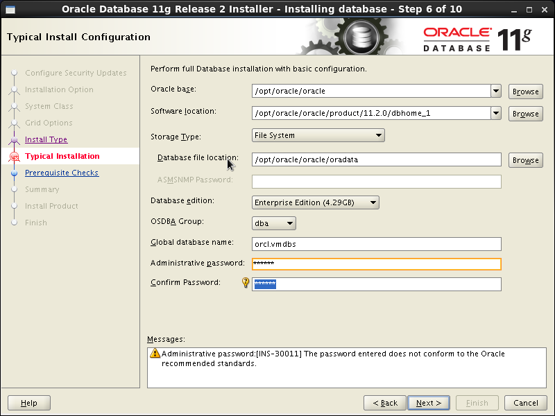Viewport: 555px width, 416px height.
Task: Open the Prerequisite Checks step link
Action: click(62, 173)
